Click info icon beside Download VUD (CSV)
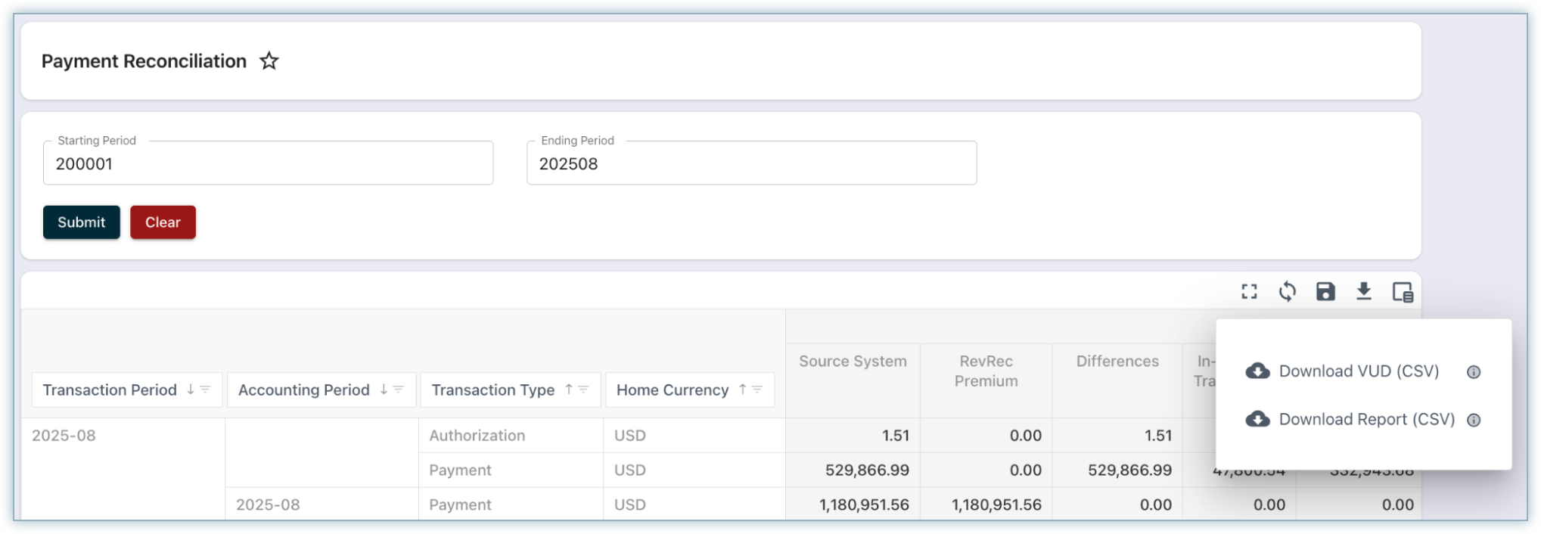1541x534 pixels. click(1473, 372)
